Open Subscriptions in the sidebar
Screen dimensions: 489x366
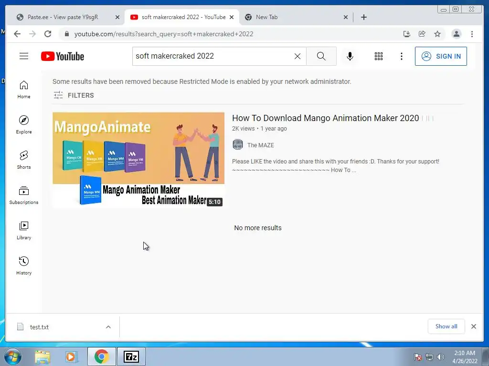[x=24, y=195]
